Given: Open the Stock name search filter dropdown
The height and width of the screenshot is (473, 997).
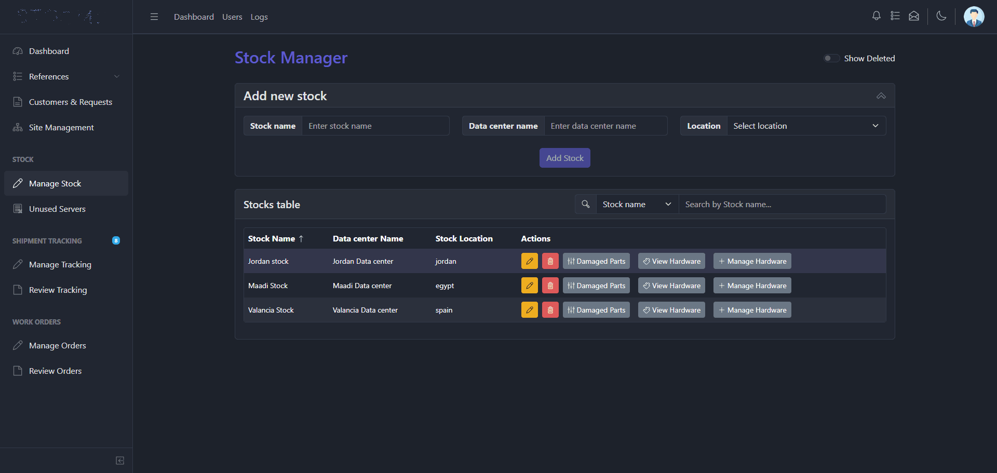Looking at the screenshot, I should (637, 204).
